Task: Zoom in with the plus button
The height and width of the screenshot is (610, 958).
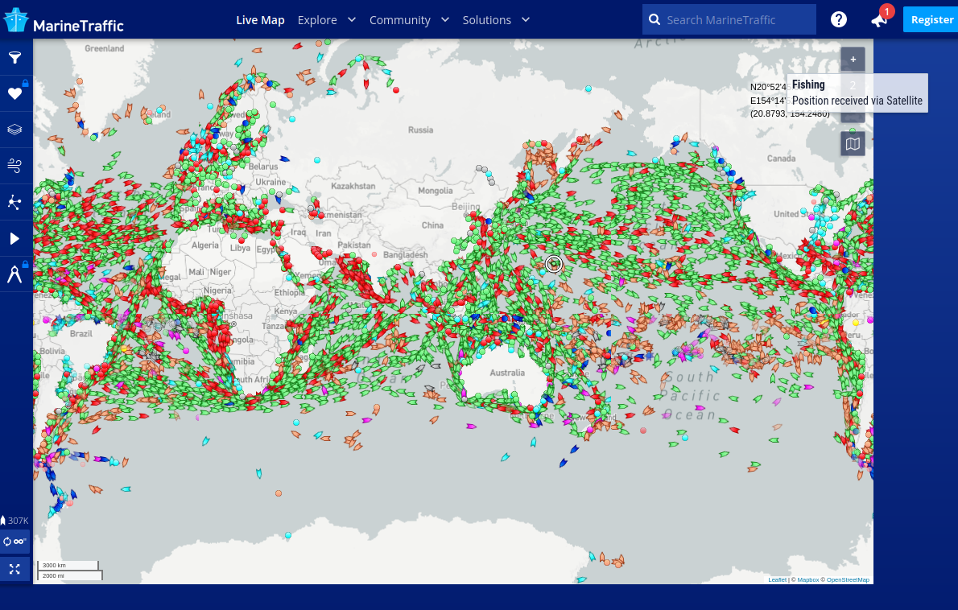Action: point(853,60)
